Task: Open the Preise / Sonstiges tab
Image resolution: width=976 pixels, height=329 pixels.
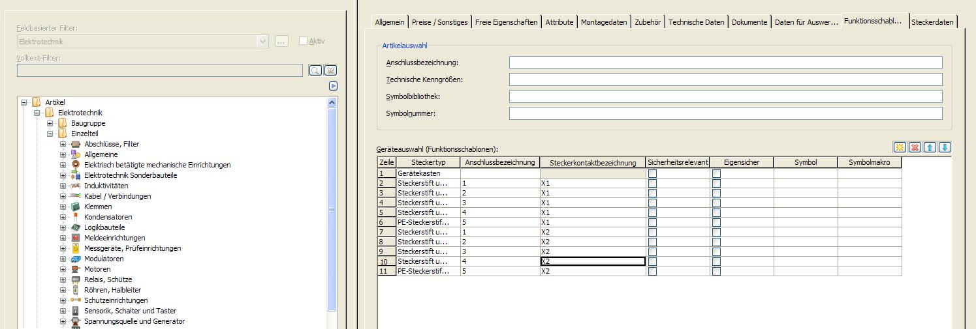Action: tap(440, 22)
